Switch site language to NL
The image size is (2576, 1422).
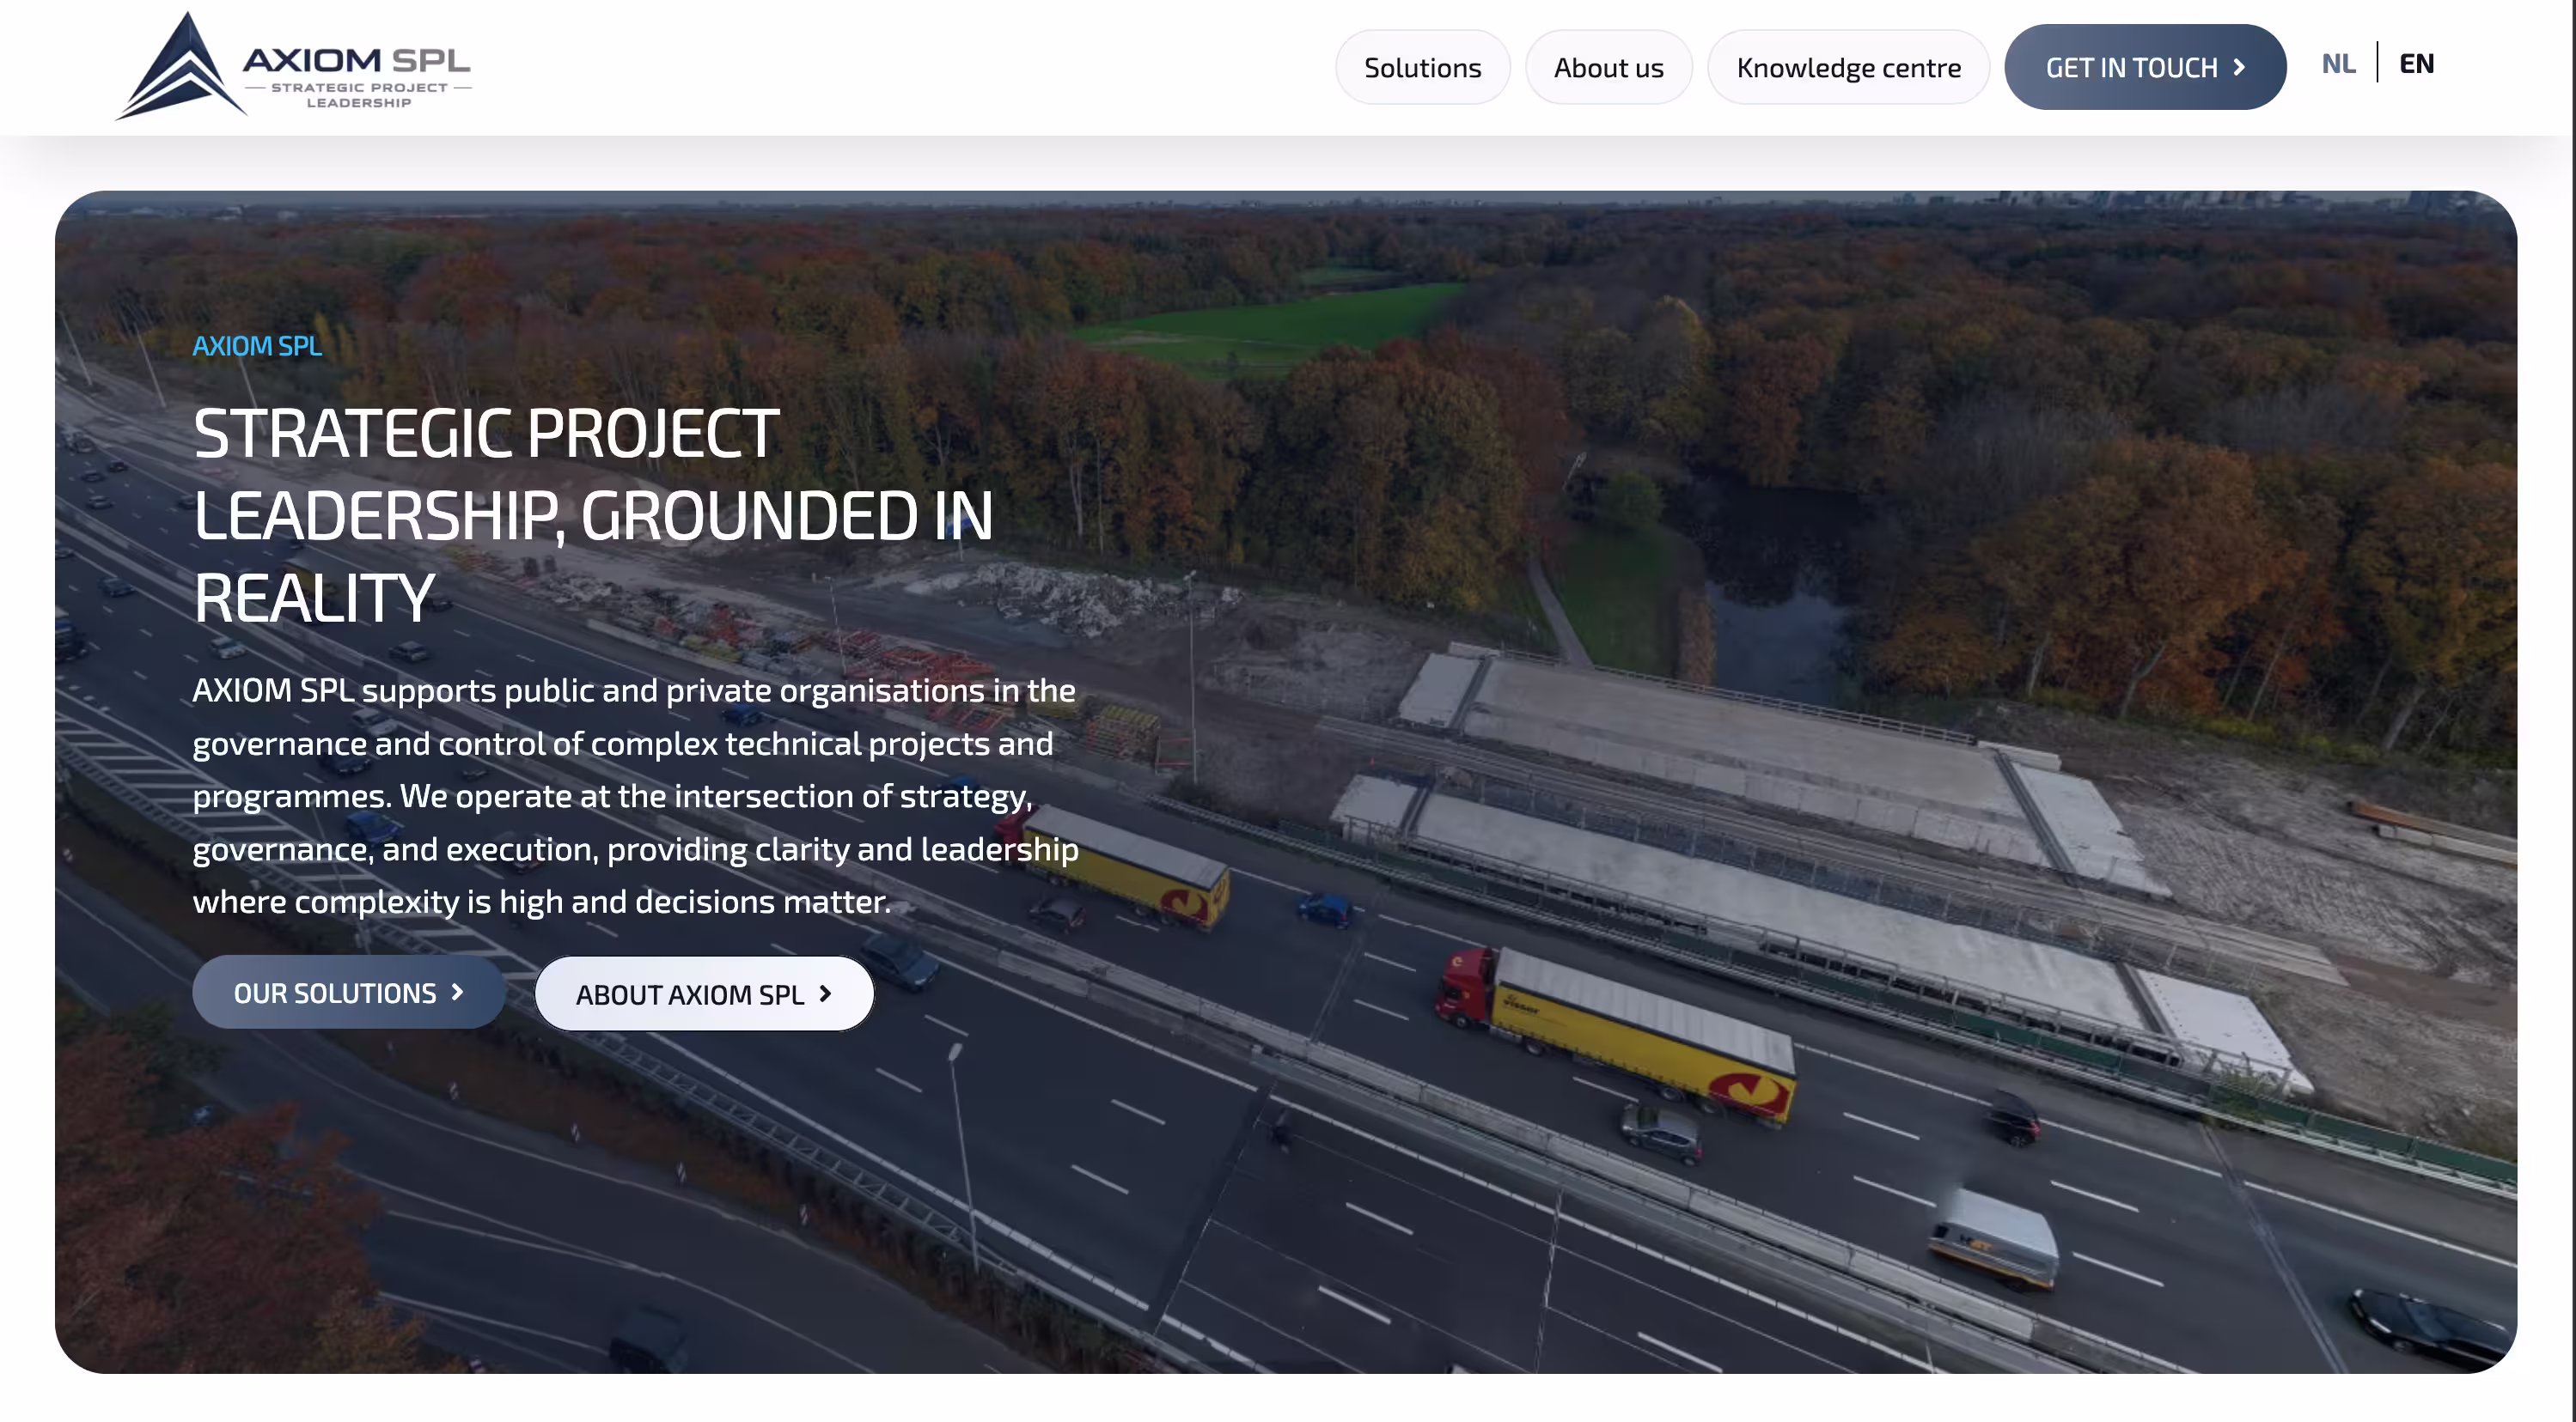2338,64
